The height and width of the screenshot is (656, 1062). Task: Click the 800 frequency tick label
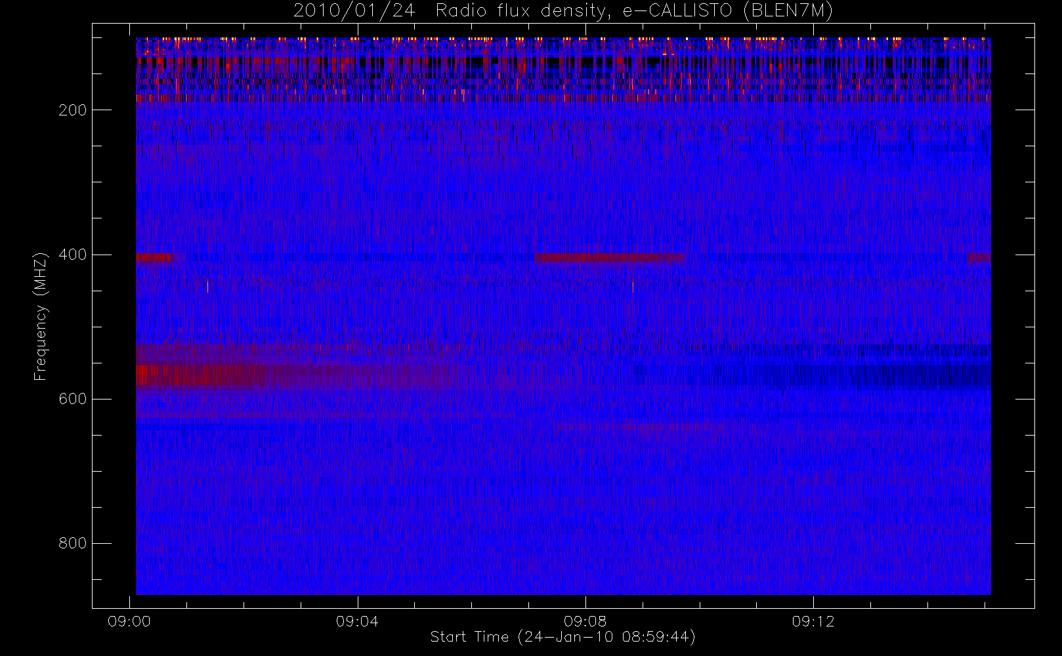(x=72, y=543)
